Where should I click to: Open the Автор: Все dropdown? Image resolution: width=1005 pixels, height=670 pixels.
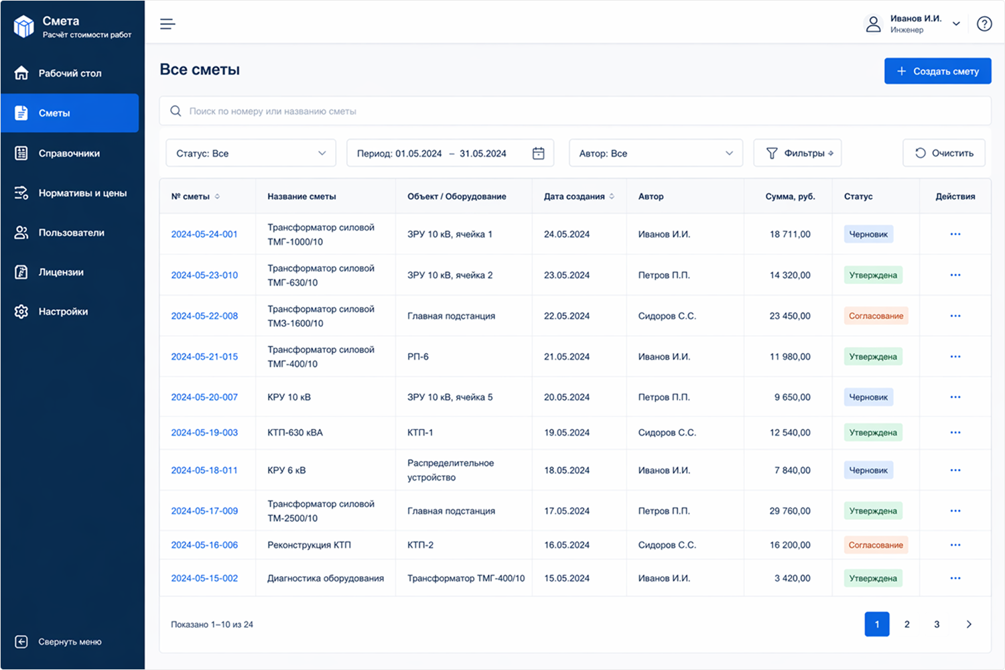pos(655,153)
